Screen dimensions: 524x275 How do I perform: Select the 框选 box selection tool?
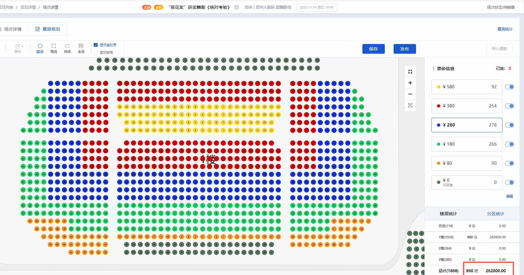tap(54, 48)
